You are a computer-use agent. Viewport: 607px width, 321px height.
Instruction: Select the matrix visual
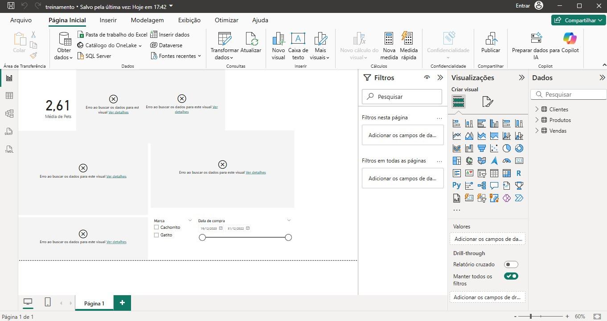(x=507, y=173)
